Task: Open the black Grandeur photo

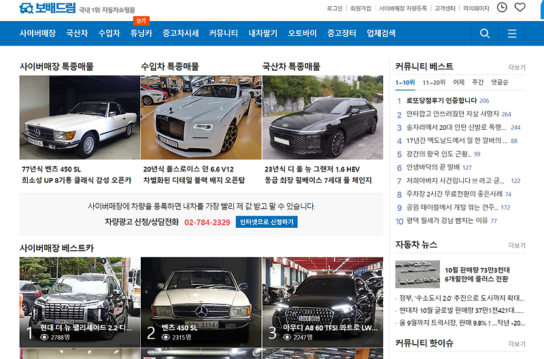Action: click(x=322, y=118)
